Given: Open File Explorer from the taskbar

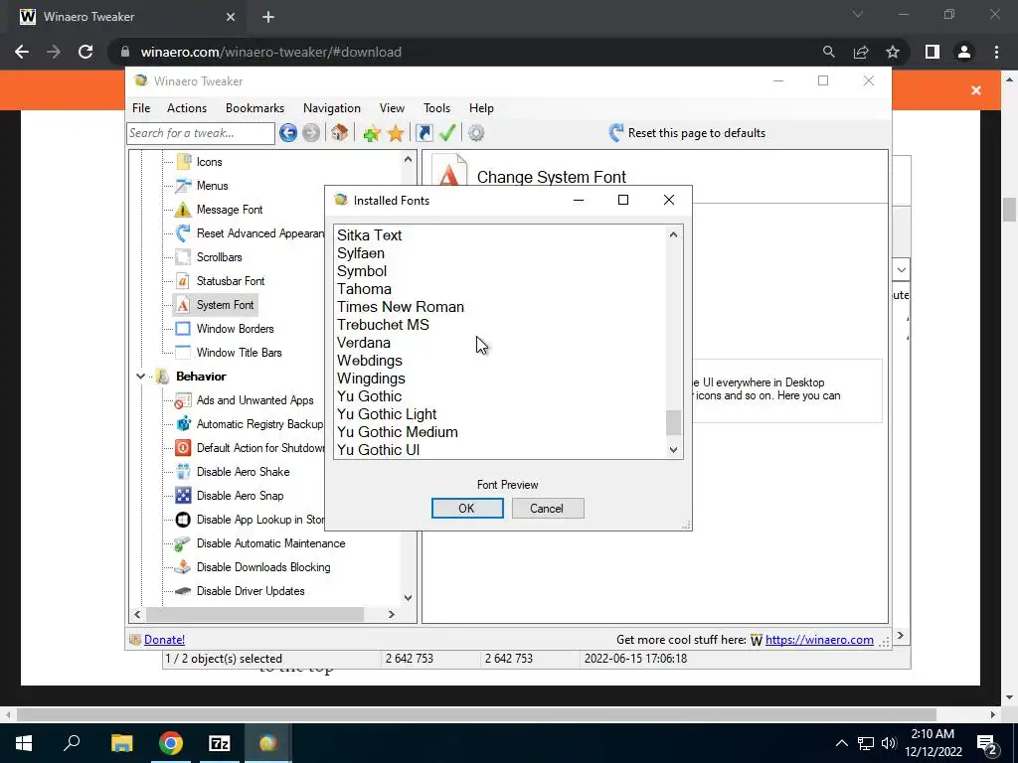Looking at the screenshot, I should pos(121,743).
